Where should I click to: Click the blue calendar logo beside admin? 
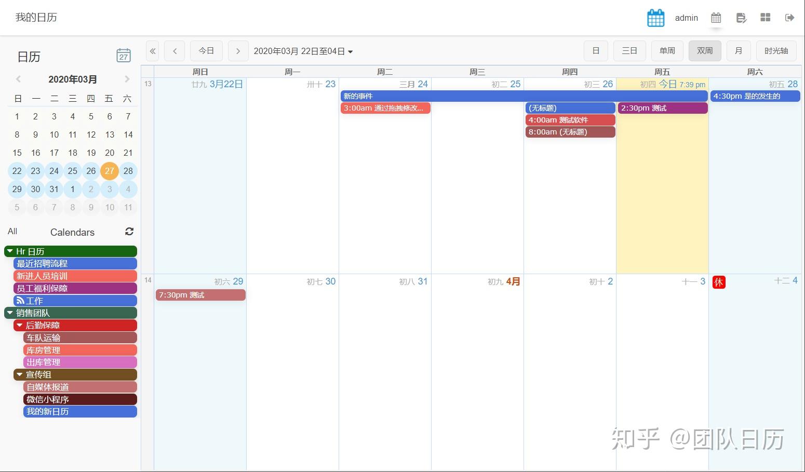tap(655, 18)
